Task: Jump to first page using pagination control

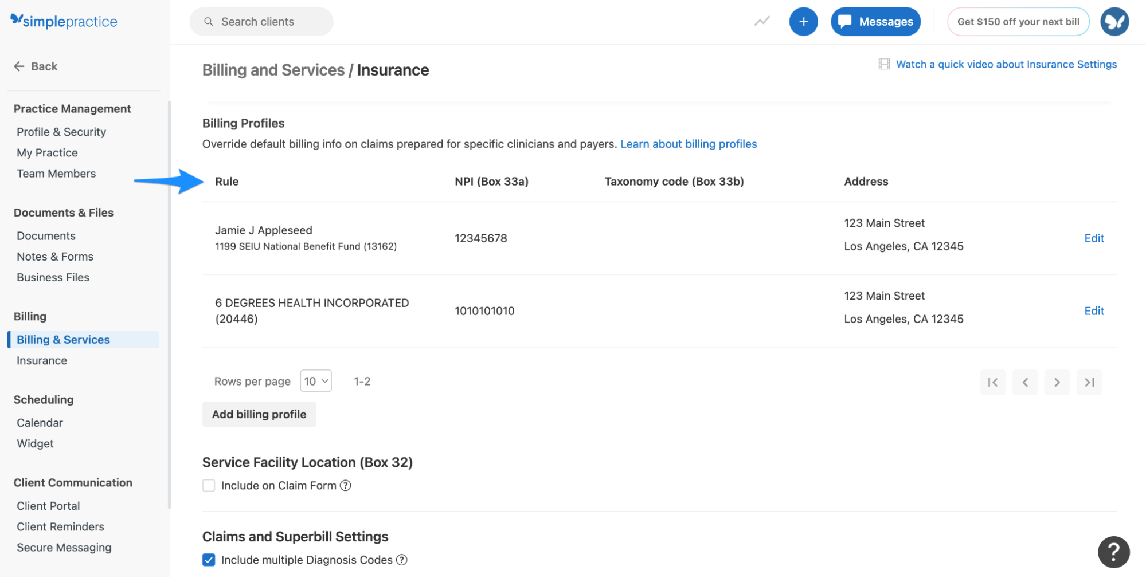Action: point(993,382)
